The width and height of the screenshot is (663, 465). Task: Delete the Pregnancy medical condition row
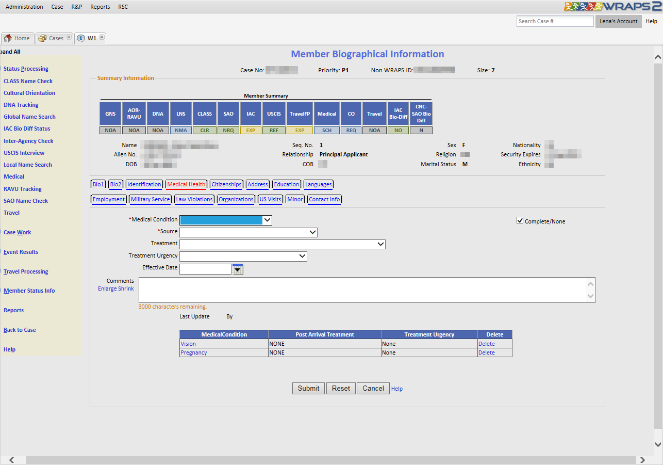(x=486, y=352)
